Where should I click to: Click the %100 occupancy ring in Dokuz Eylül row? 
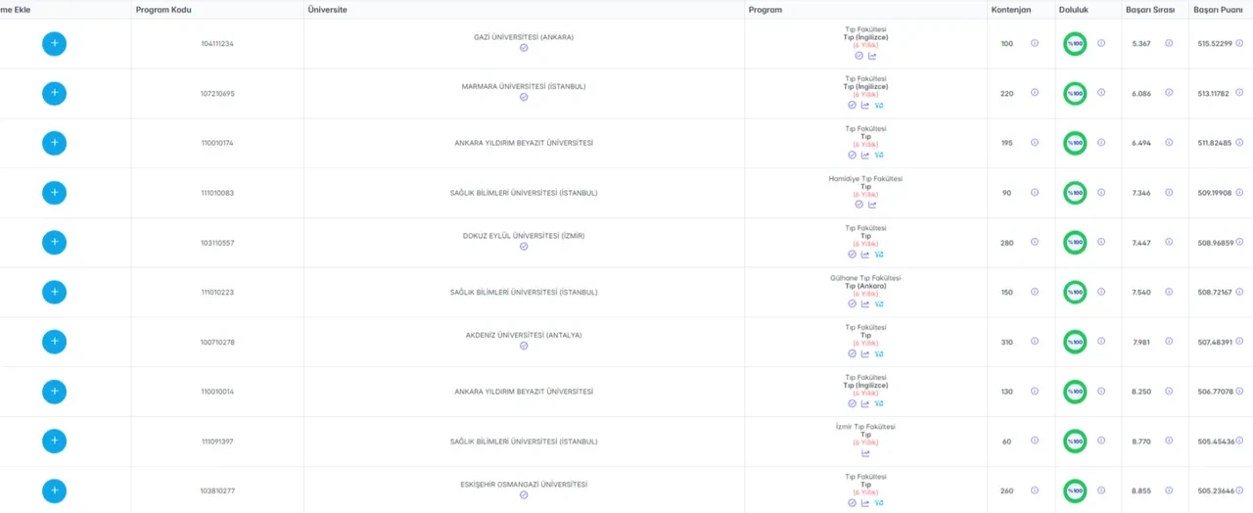[1076, 243]
